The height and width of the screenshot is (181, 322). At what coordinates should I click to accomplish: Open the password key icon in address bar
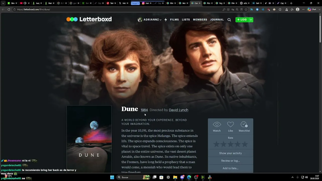click(224, 10)
